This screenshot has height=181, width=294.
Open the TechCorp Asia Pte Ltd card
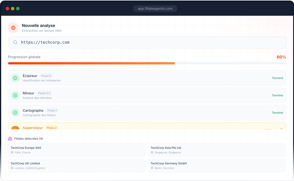pyautogui.click(x=217, y=150)
